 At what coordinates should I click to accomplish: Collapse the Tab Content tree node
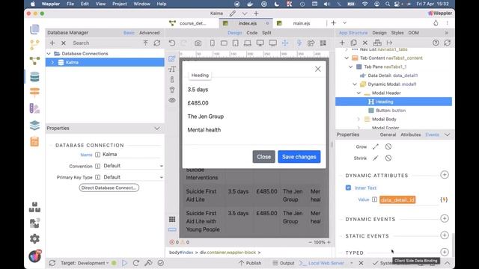347,58
